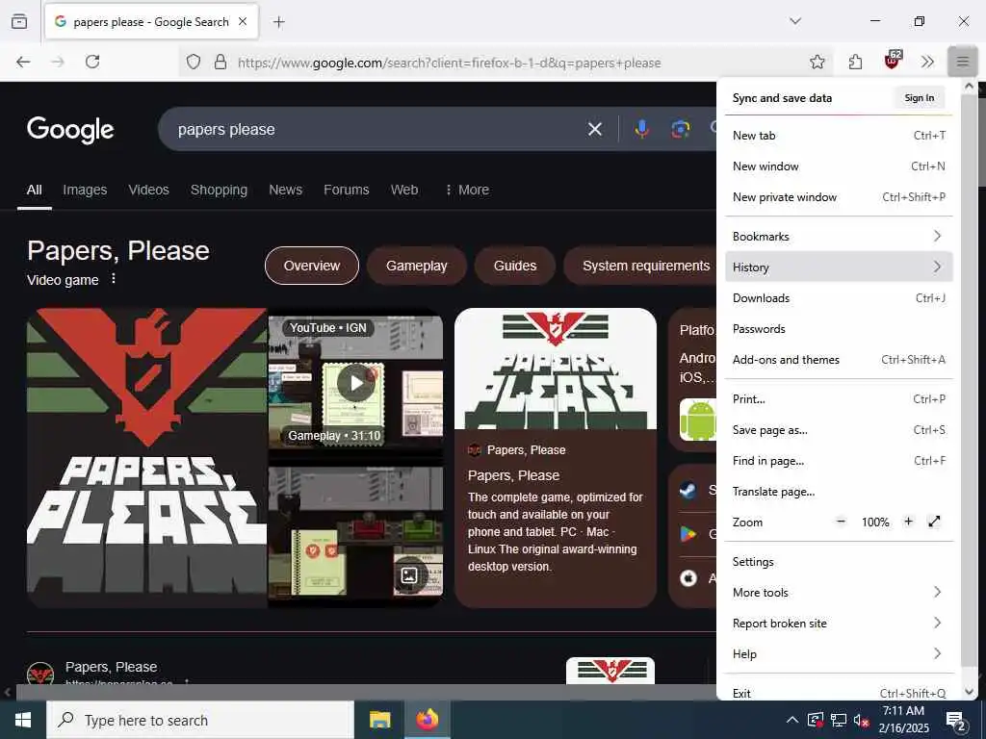Choose Print from the menu
986x739 pixels.
tap(839, 399)
